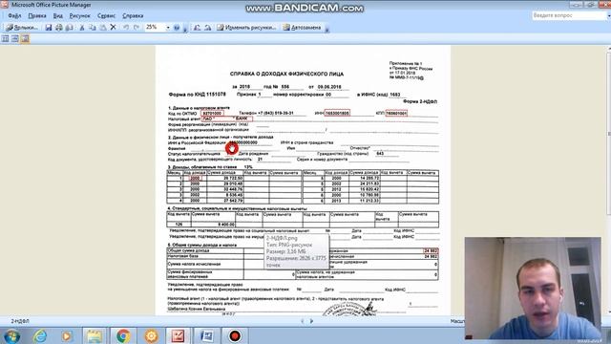Click the Redo arrow icon
The height and width of the screenshot is (344, 611).
point(137,28)
